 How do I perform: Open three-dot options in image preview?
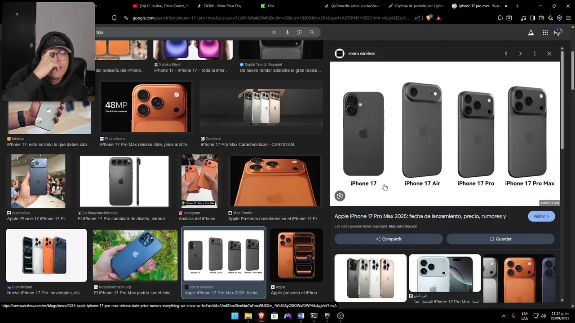tap(535, 53)
